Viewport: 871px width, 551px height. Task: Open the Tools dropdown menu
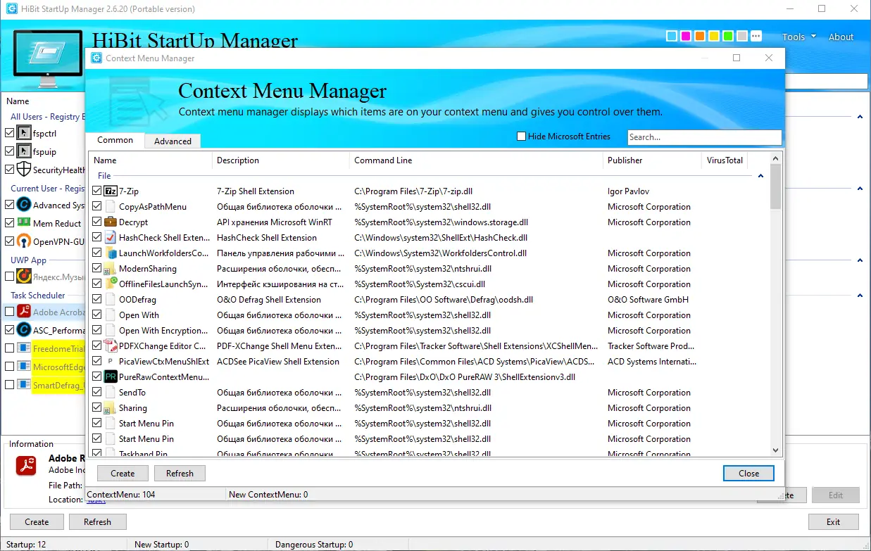[x=798, y=37]
